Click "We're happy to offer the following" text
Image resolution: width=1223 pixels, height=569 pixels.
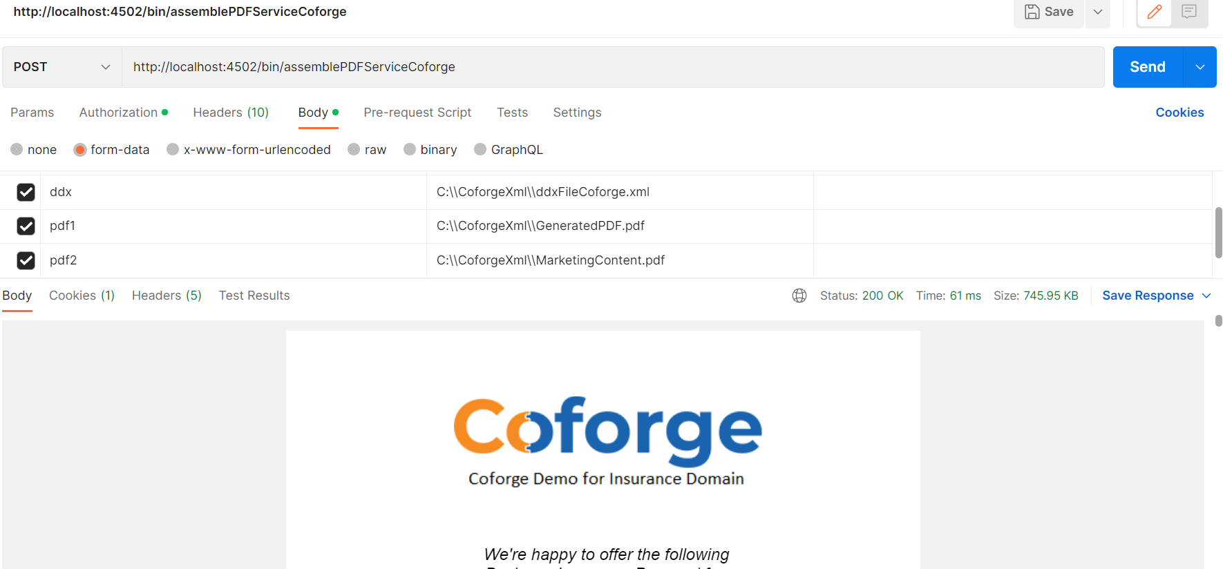607,554
